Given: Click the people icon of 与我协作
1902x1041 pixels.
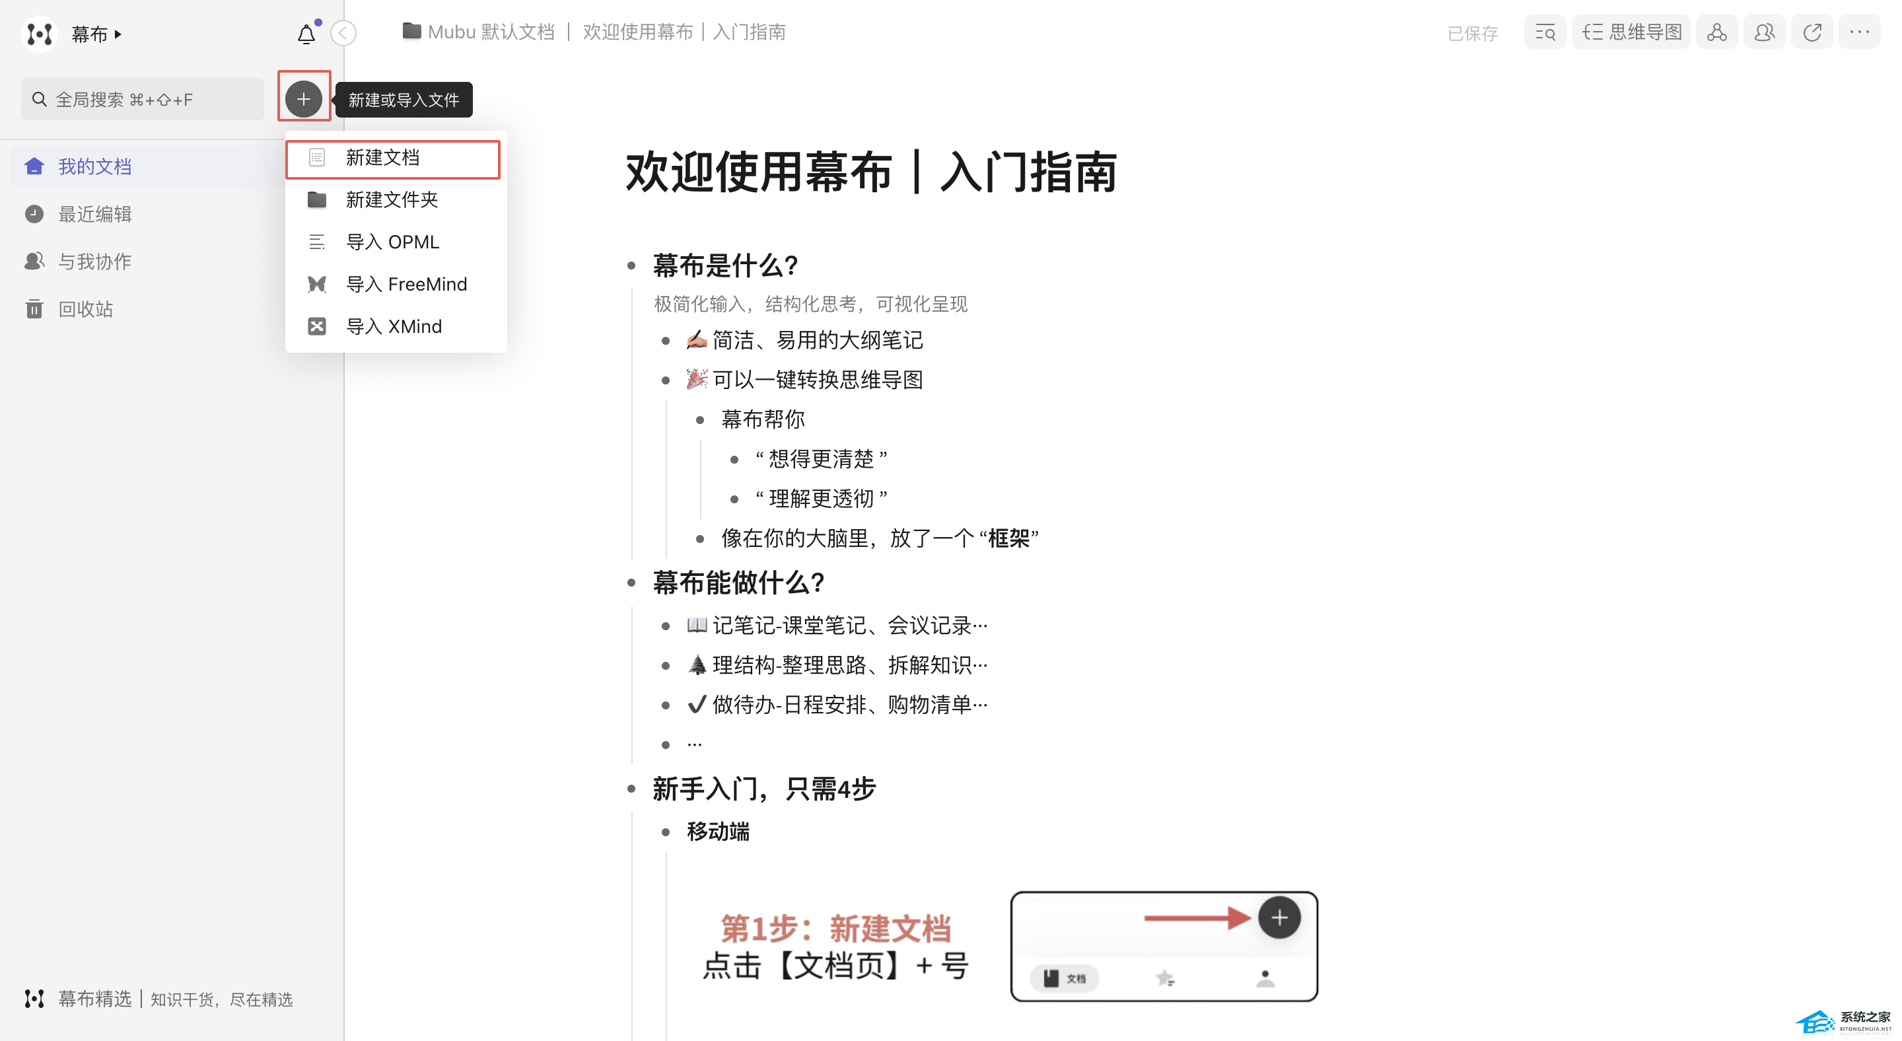Looking at the screenshot, I should (x=34, y=262).
